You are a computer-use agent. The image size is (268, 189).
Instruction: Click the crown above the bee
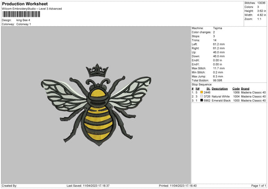tap(97, 70)
